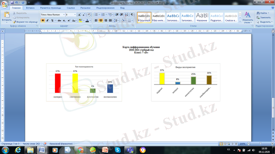
Task: Clear all text formatting
Action: (89, 15)
